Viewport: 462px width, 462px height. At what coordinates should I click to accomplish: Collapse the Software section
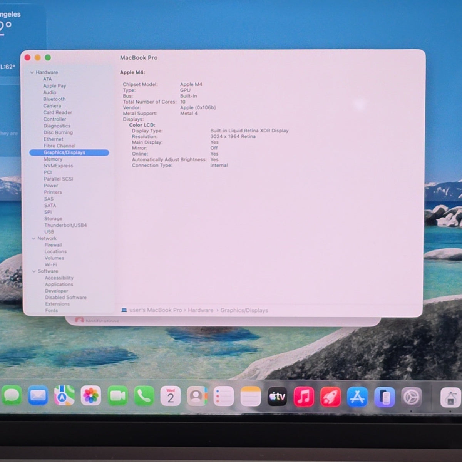34,271
